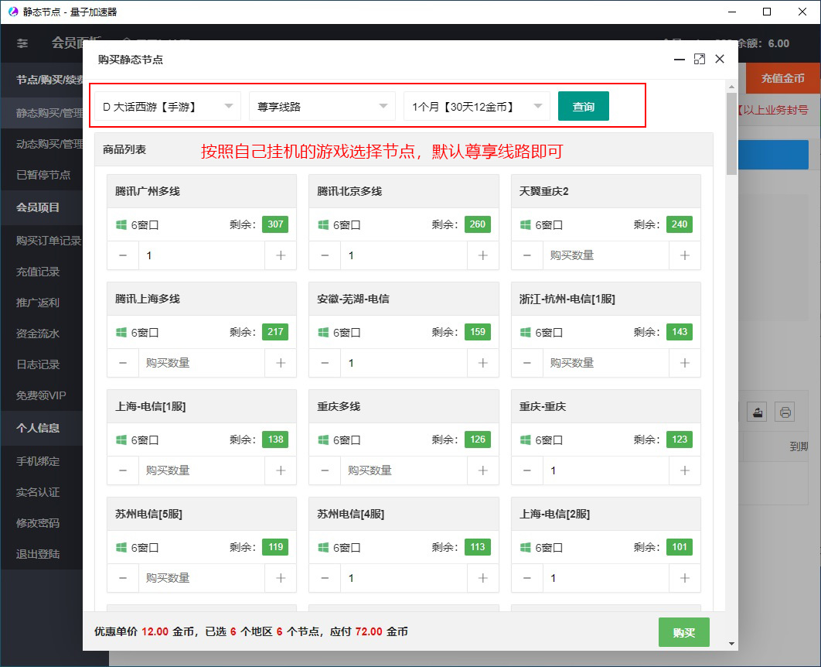Decrease quantity for 腾讯北京多线

[325, 255]
